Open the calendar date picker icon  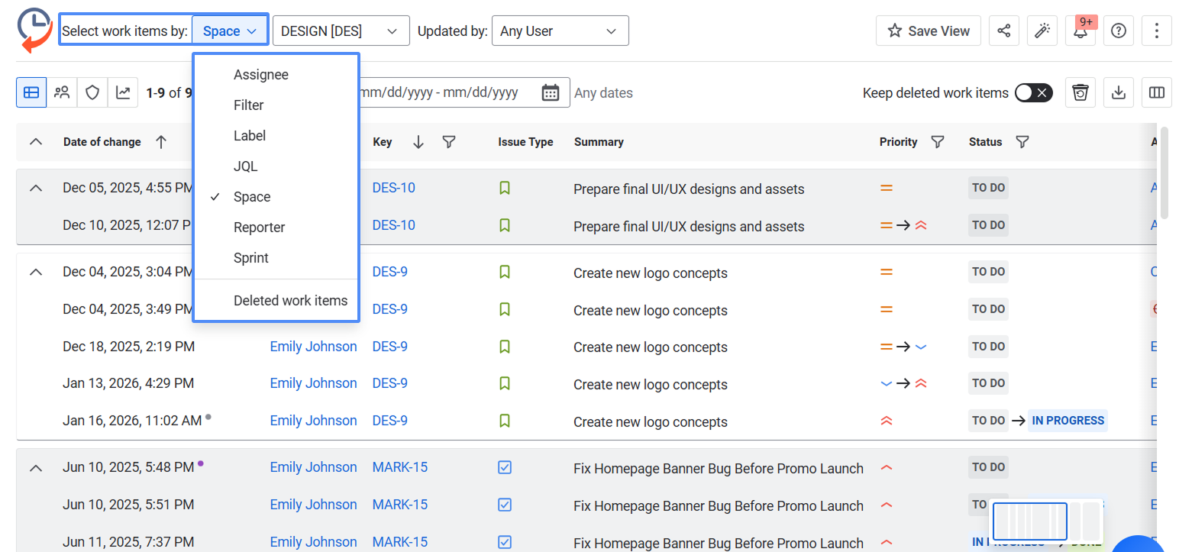550,92
